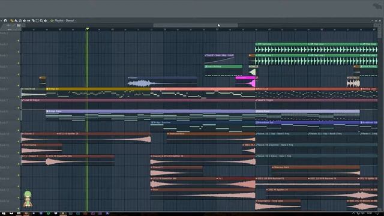Image resolution: width=384 pixels, height=216 pixels.
Task: Mute Track 8 with its green dot
Action: click(19, 119)
